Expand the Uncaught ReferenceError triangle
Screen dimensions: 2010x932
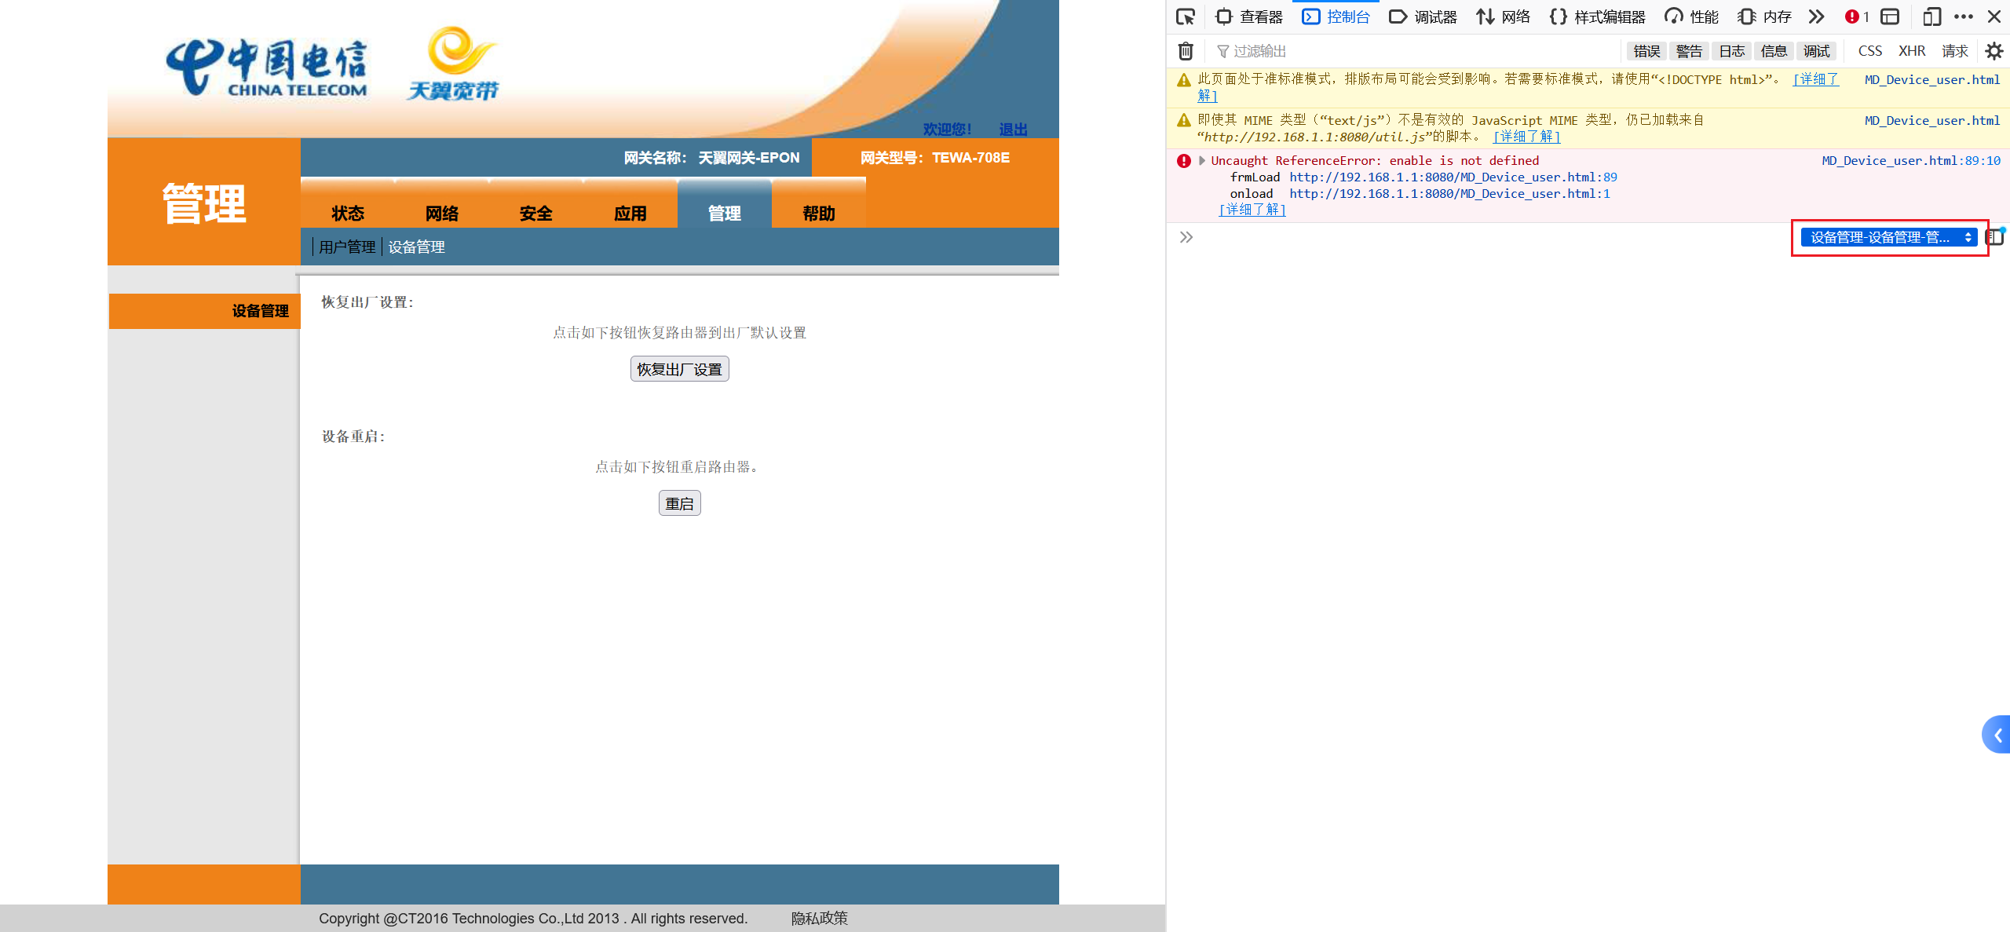click(1202, 160)
